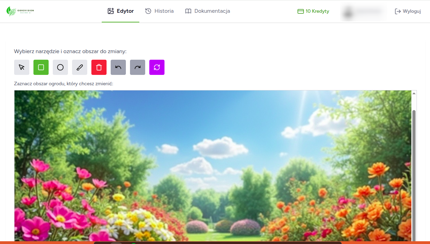Log out using the Wyloguj link
Screen dimensions: 430x244
[408, 11]
